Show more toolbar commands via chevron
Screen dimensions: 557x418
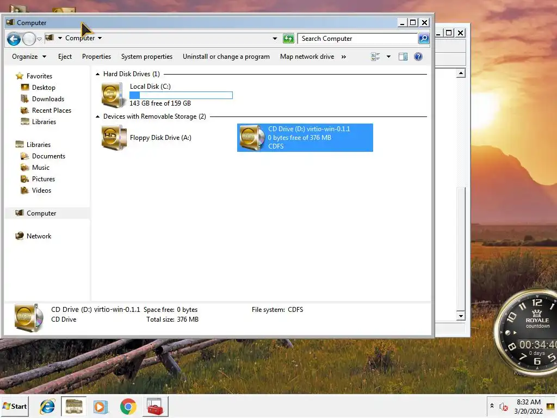click(x=344, y=57)
